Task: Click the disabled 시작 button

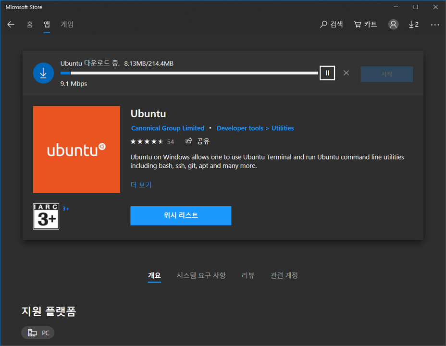Action: [386, 74]
